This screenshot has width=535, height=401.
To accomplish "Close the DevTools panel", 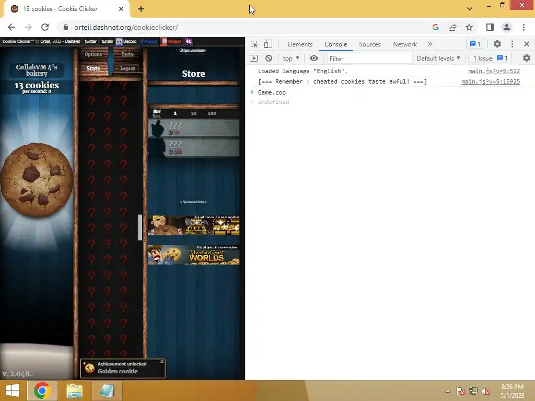I will (527, 44).
